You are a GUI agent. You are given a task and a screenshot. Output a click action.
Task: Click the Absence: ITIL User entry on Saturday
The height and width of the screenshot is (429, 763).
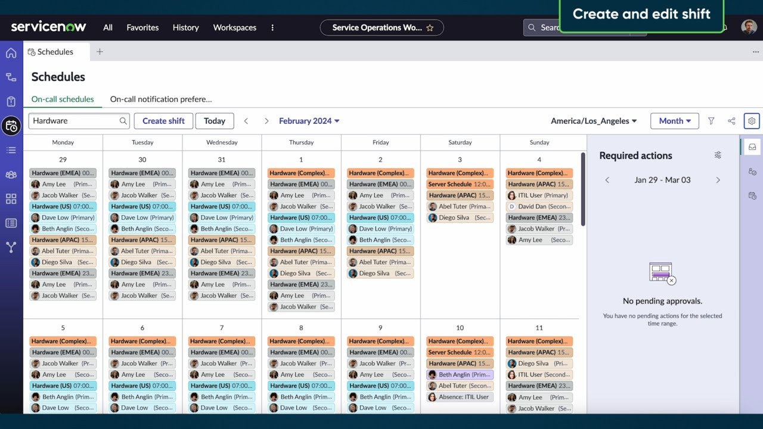460,397
